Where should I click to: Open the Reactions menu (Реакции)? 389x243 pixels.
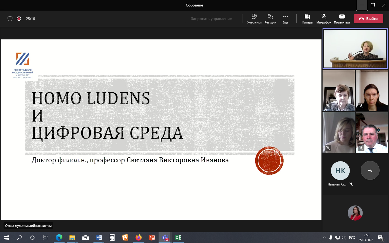(270, 19)
